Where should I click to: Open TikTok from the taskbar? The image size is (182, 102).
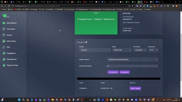click(90, 100)
